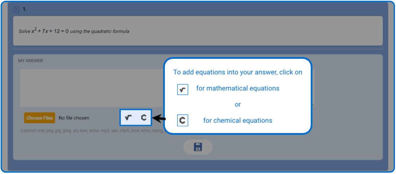The image size is (396, 174).
Task: Click the save floppy disk icon
Action: (x=198, y=147)
